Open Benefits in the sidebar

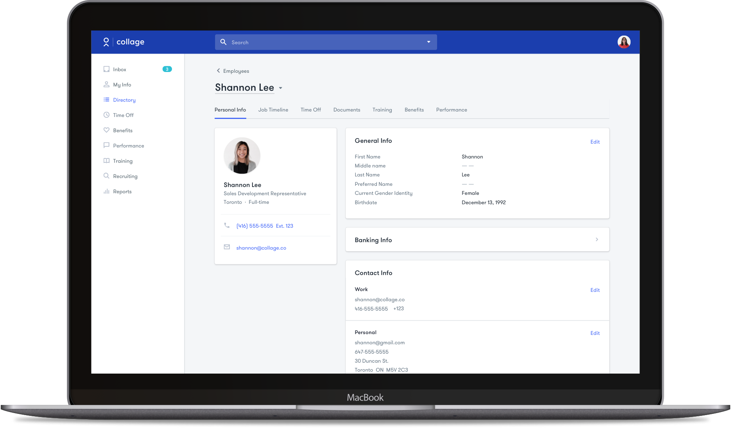[123, 130]
